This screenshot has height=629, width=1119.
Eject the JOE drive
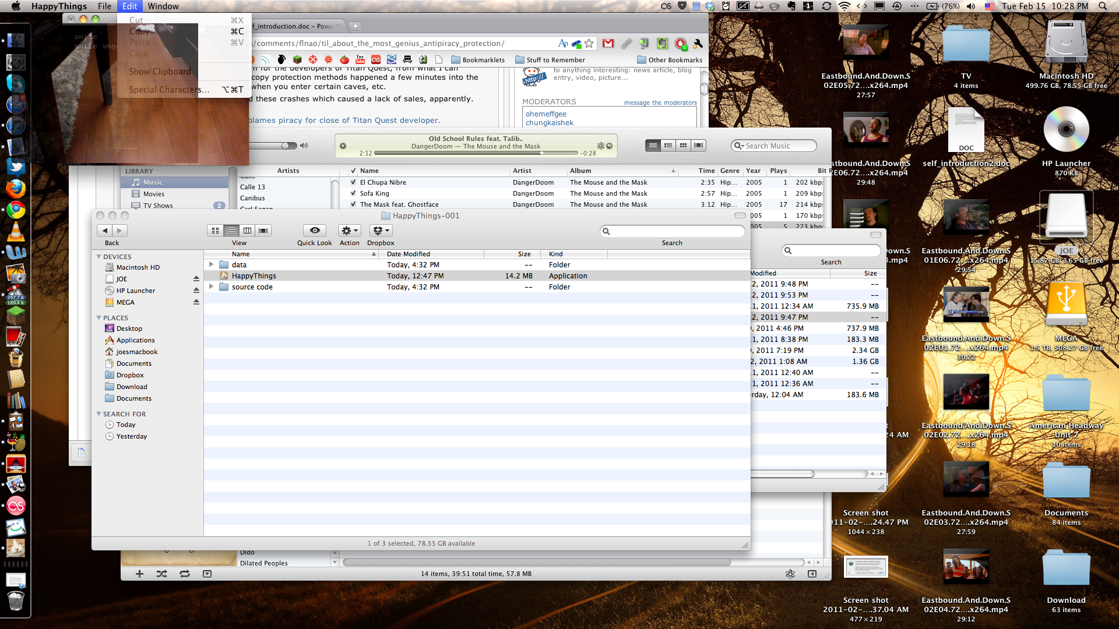click(196, 279)
